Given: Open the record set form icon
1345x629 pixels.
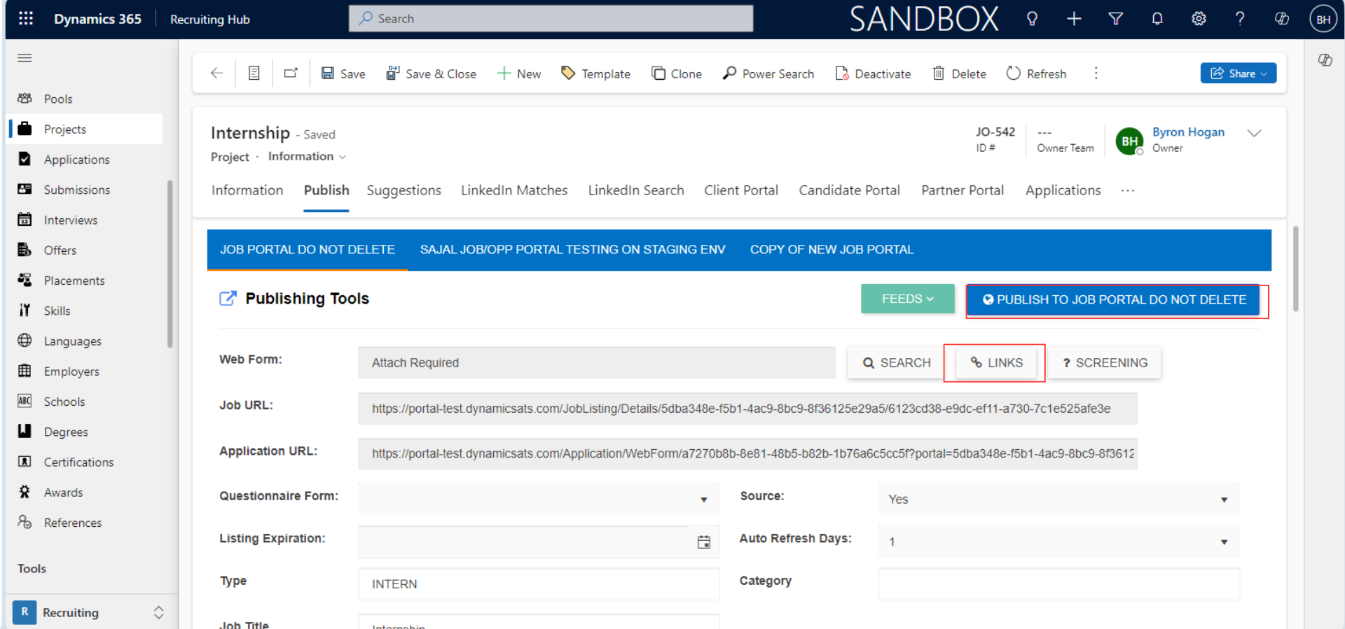Looking at the screenshot, I should coord(254,73).
